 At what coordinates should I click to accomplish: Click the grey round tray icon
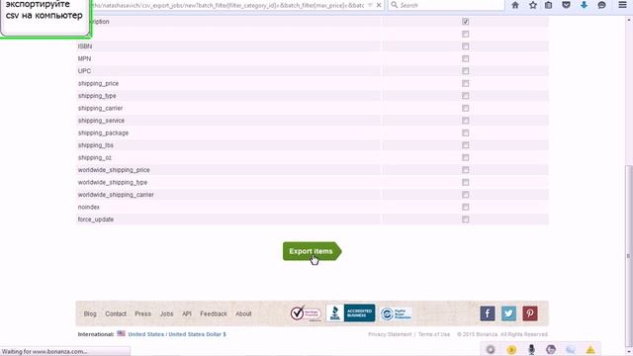[491, 349]
